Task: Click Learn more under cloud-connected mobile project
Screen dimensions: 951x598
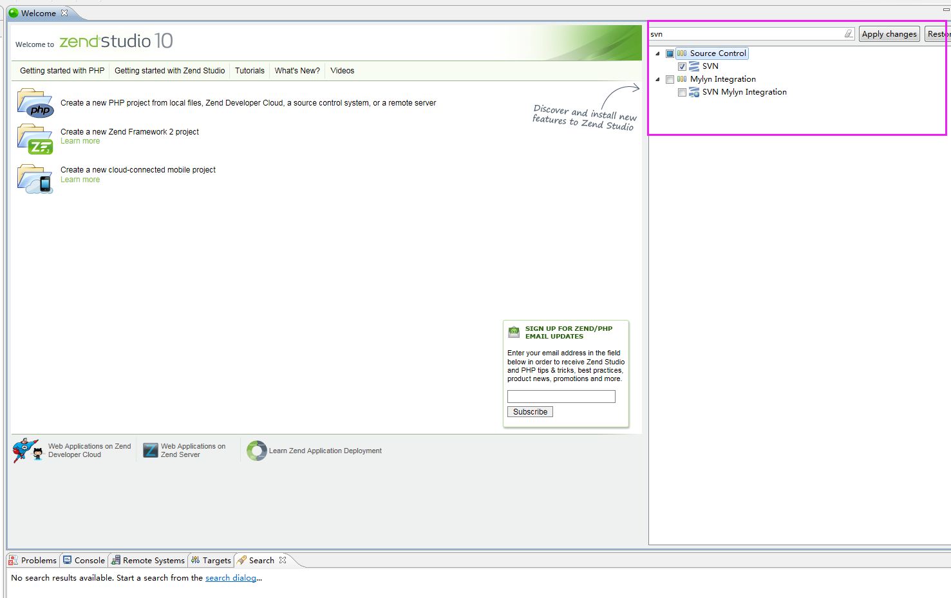Action: pyautogui.click(x=80, y=180)
